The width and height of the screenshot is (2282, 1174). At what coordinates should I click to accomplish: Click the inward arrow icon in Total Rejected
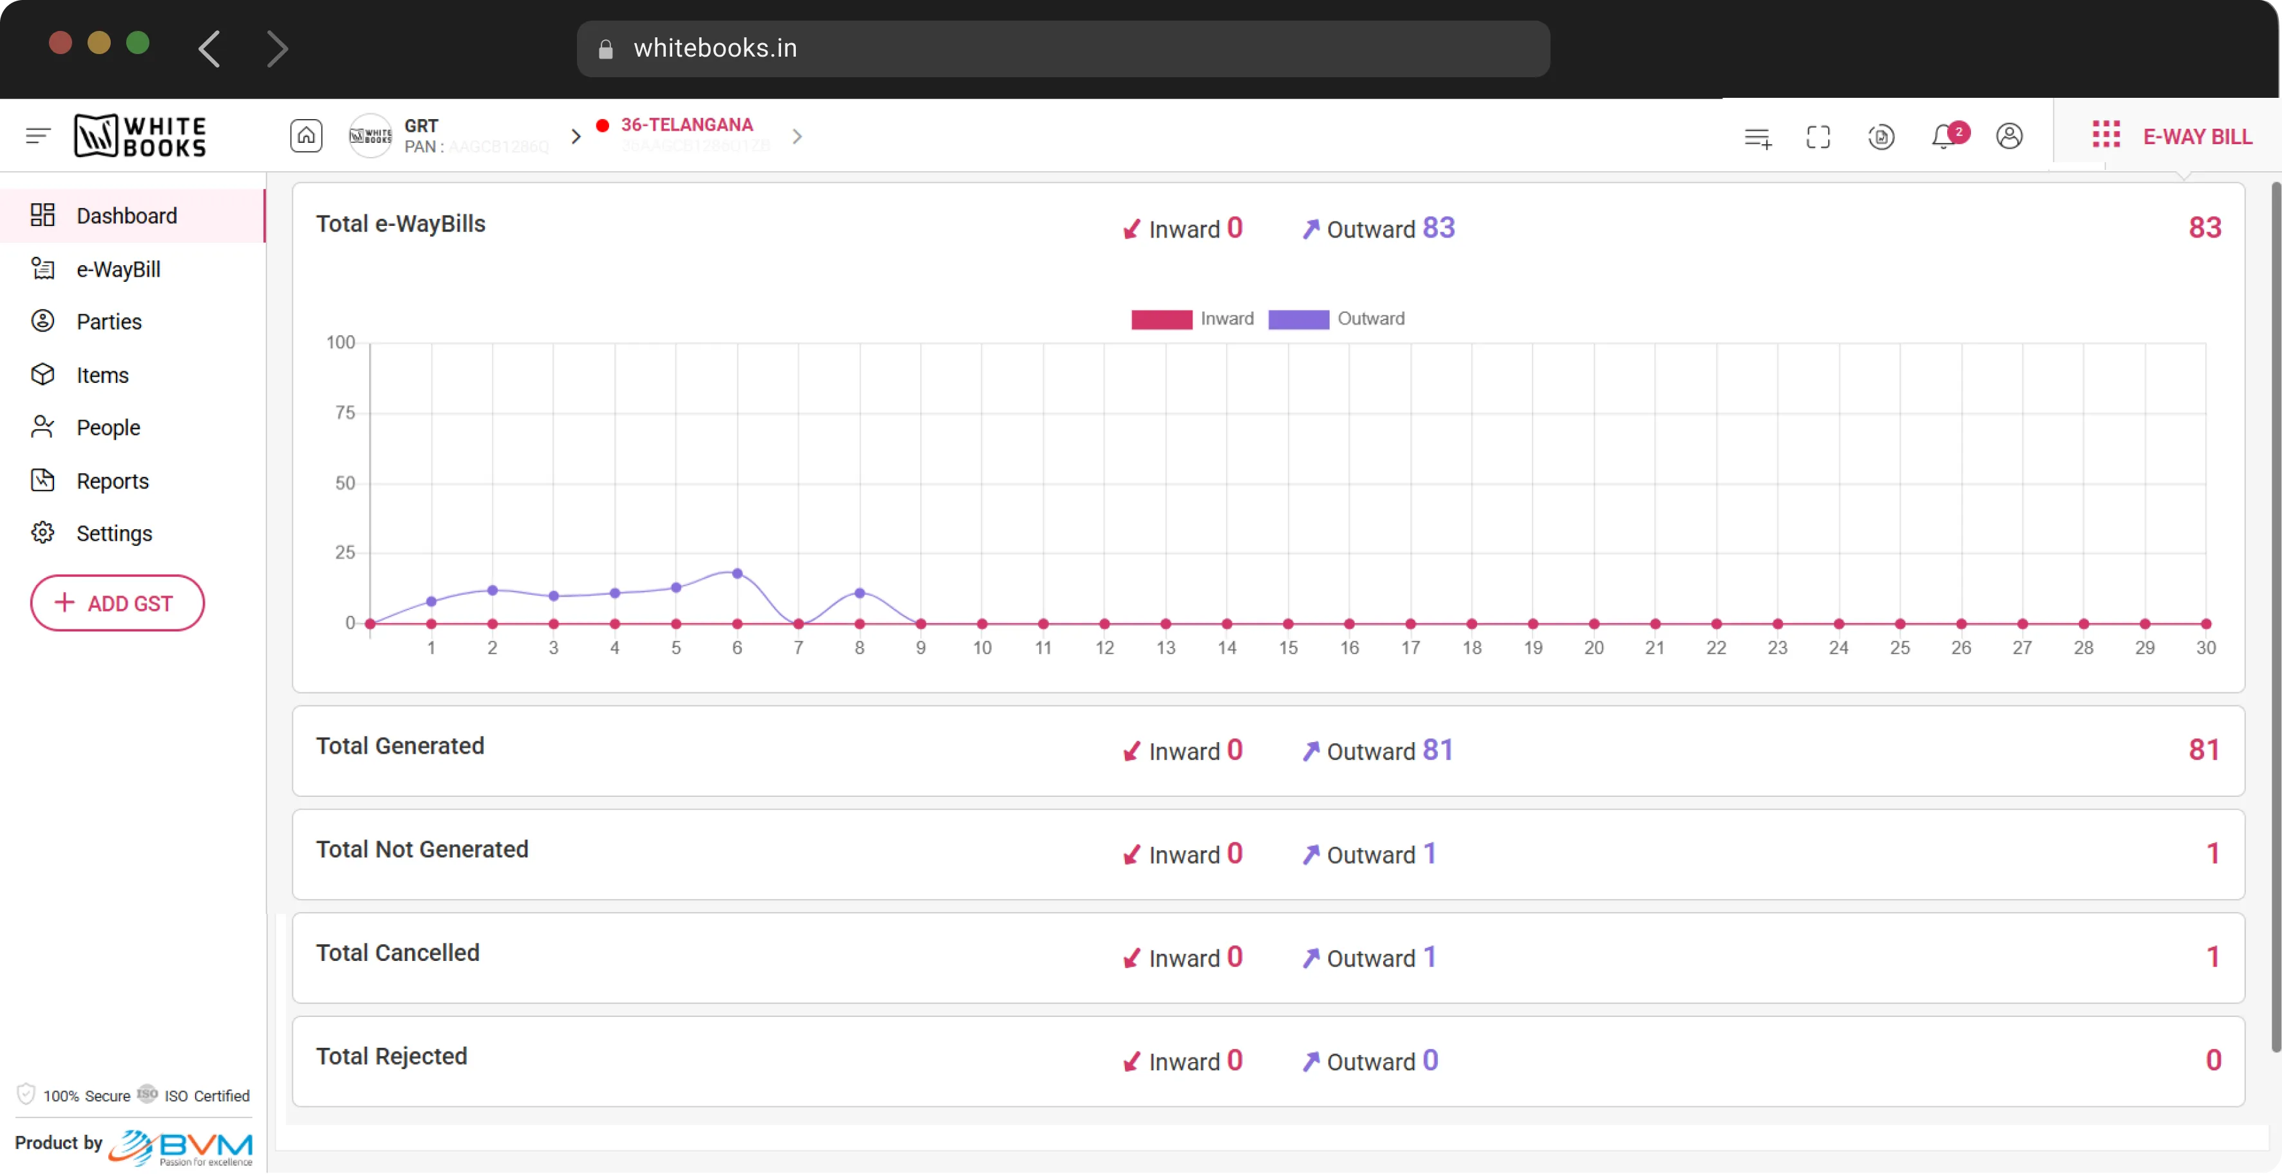coord(1131,1063)
